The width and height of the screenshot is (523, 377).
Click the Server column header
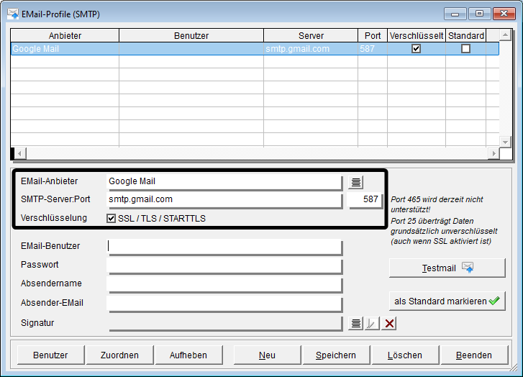click(x=311, y=36)
